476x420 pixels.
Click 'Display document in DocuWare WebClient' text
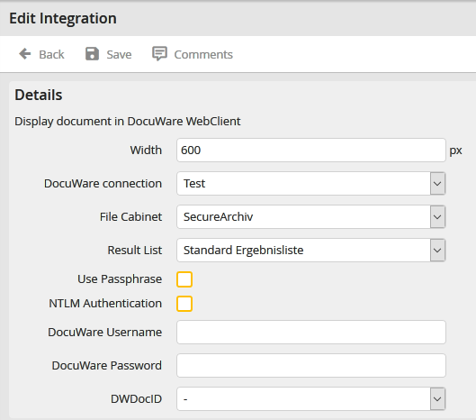(x=128, y=122)
